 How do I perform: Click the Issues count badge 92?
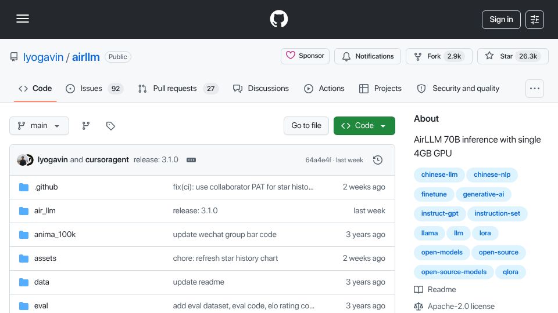pyautogui.click(x=116, y=88)
